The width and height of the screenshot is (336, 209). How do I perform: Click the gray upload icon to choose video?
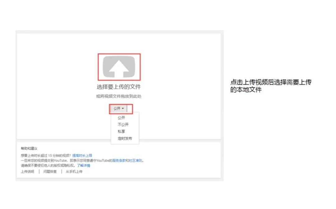click(x=120, y=66)
